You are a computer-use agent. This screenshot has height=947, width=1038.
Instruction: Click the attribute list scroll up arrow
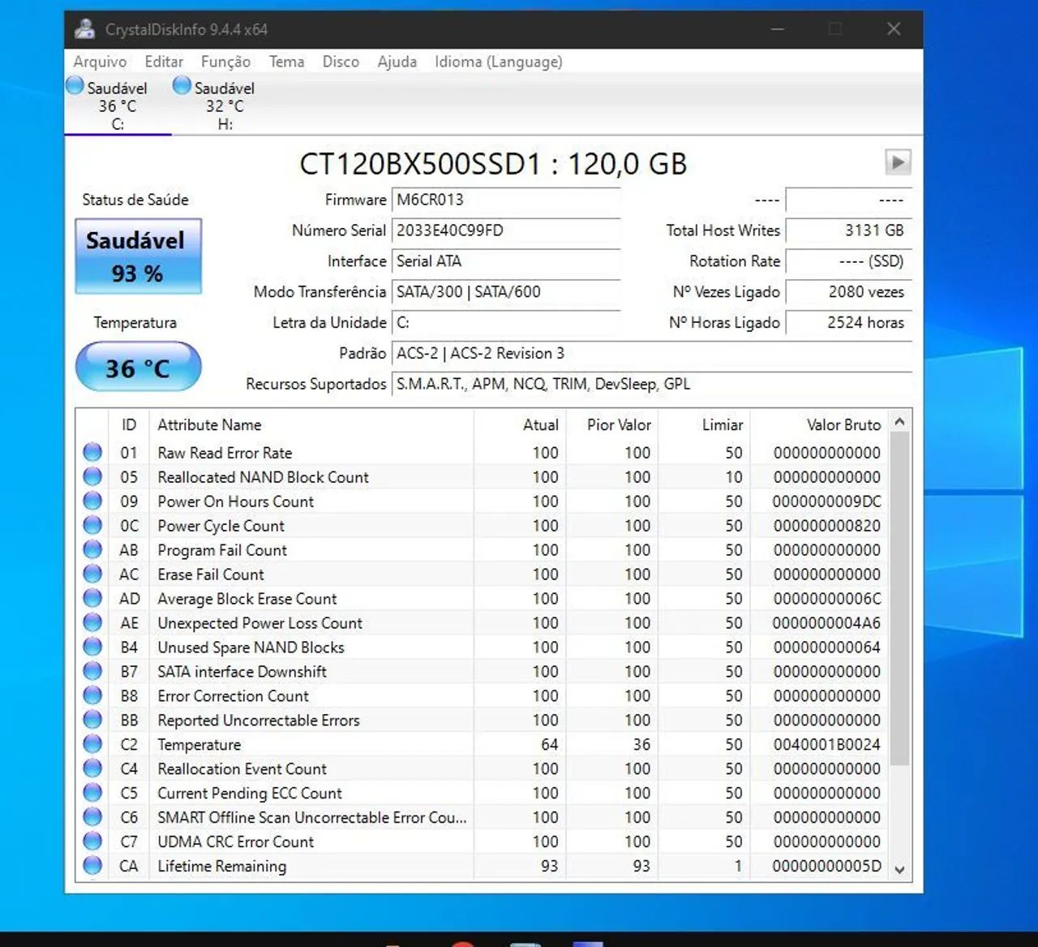click(x=899, y=421)
